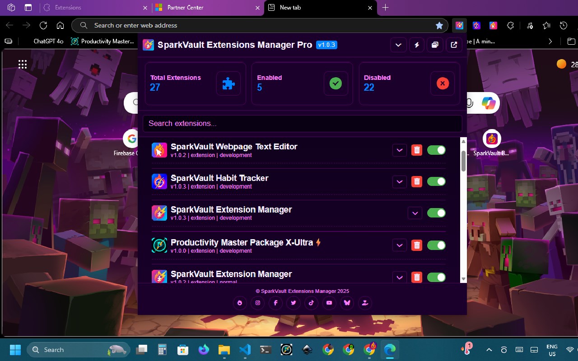Open browser Favorites list icon

[x=546, y=25]
